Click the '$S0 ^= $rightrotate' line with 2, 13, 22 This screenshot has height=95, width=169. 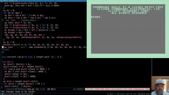31,27
